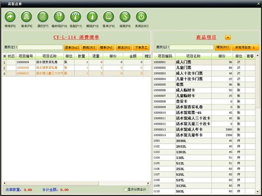
Task: Click the 做法[F3] button
Action: tap(124, 47)
